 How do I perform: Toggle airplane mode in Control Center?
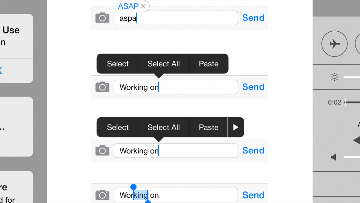tap(334, 44)
